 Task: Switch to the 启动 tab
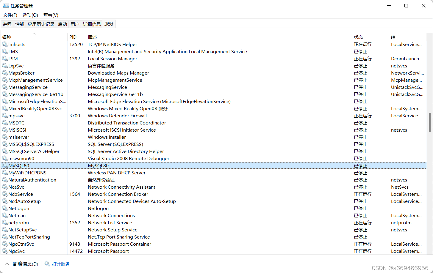click(x=62, y=24)
